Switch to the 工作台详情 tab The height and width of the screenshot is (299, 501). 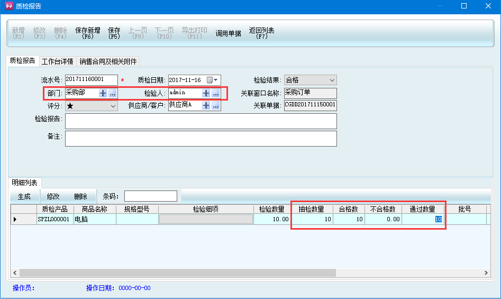click(x=58, y=61)
